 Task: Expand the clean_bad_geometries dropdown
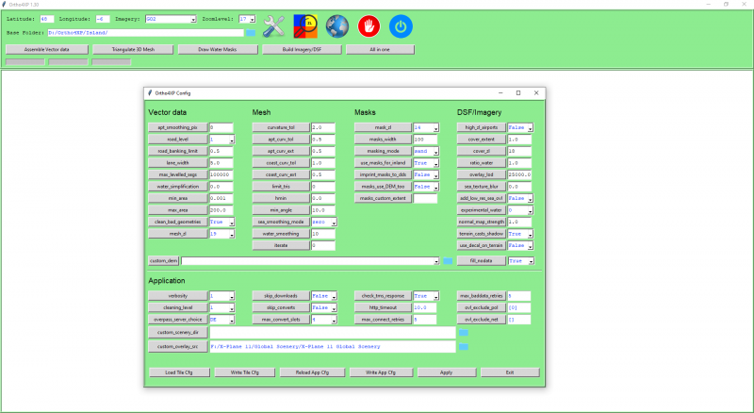[232, 222]
